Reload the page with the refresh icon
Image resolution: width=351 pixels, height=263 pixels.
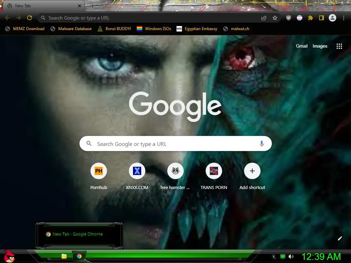(29, 18)
